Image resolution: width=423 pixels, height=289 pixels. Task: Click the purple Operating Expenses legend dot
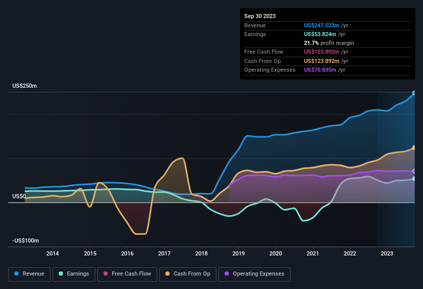226,274
